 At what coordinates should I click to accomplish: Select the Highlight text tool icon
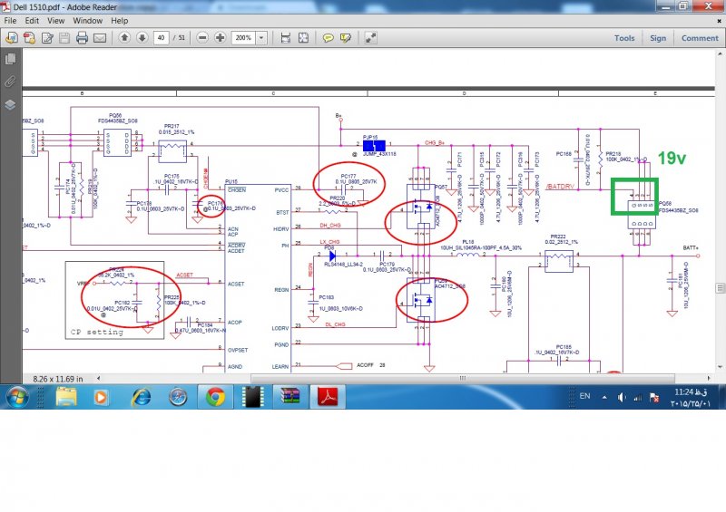[x=346, y=38]
